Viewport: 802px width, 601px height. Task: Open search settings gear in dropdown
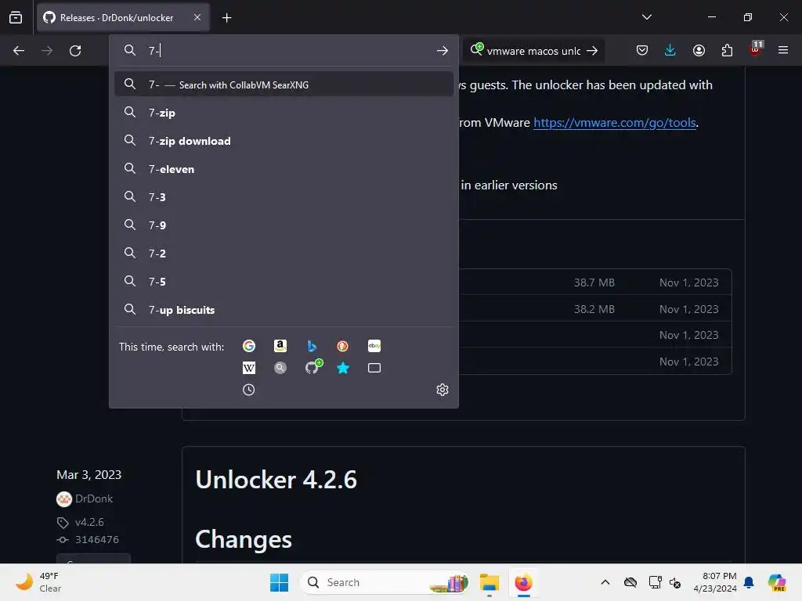pyautogui.click(x=443, y=390)
